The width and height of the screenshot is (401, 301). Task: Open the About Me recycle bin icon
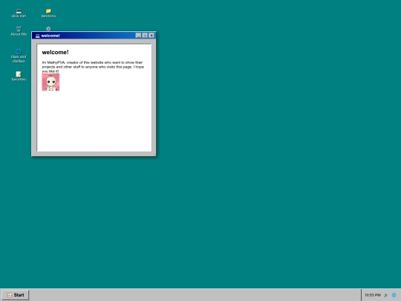point(19,31)
